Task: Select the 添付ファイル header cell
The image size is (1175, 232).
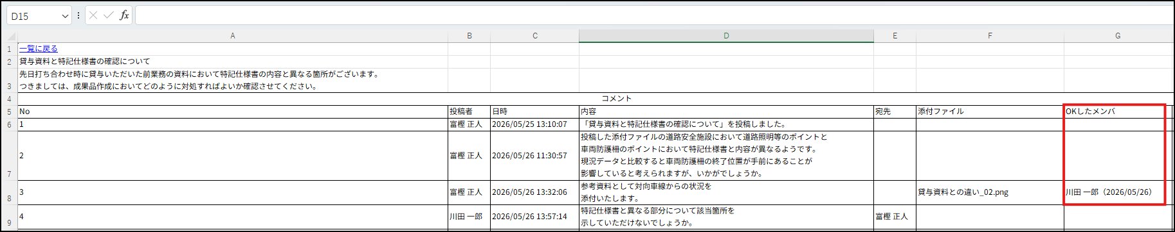Action: click(990, 112)
